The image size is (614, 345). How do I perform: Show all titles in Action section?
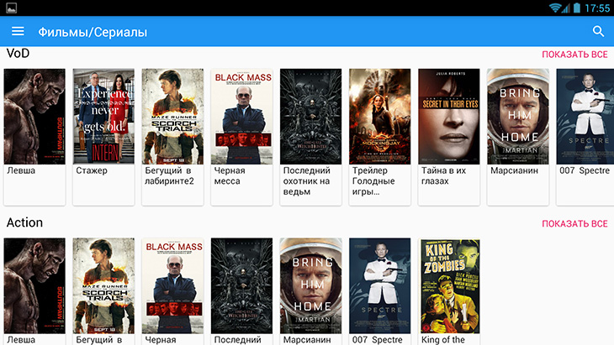click(x=574, y=224)
